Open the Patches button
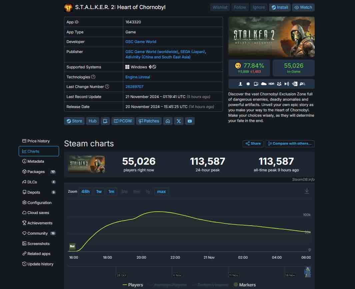The image size is (355, 289). 149,121
